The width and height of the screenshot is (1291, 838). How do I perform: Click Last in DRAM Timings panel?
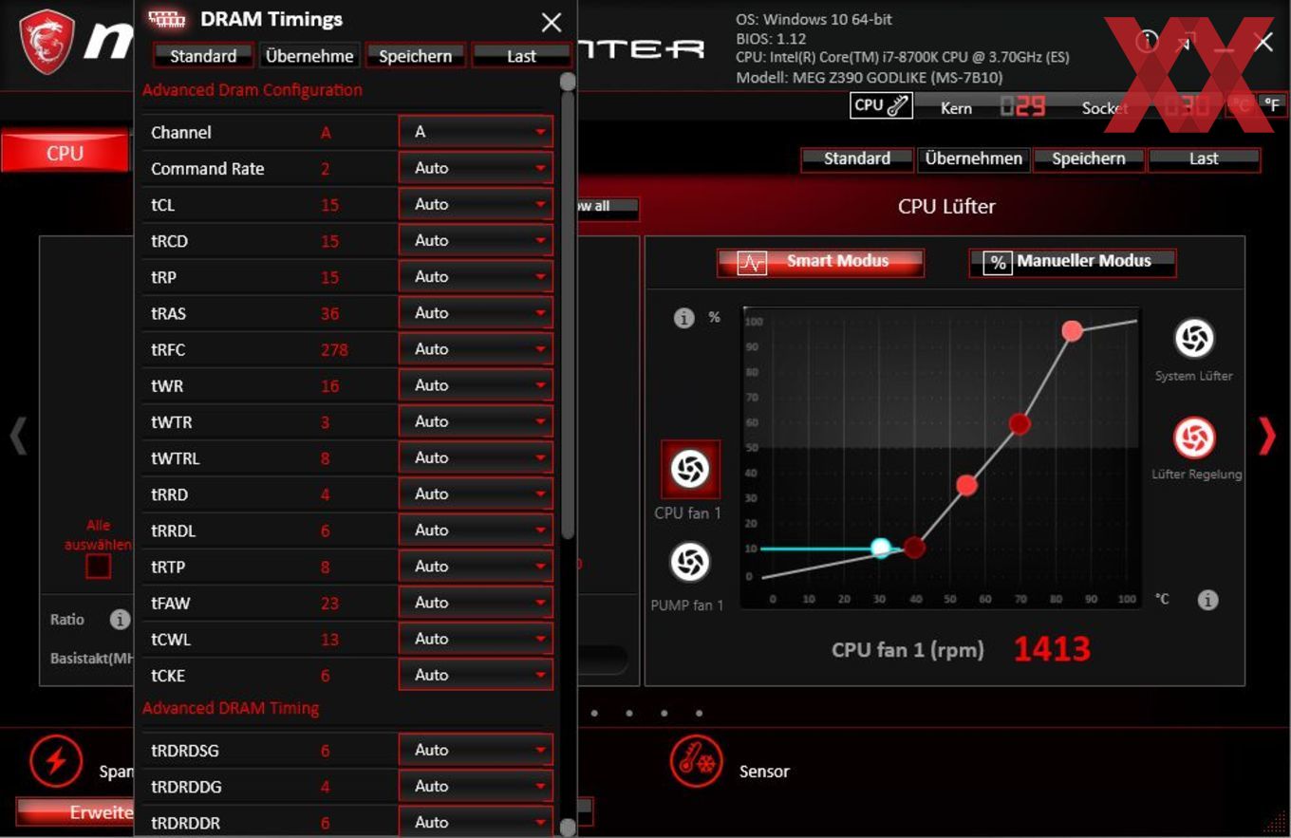click(x=521, y=56)
